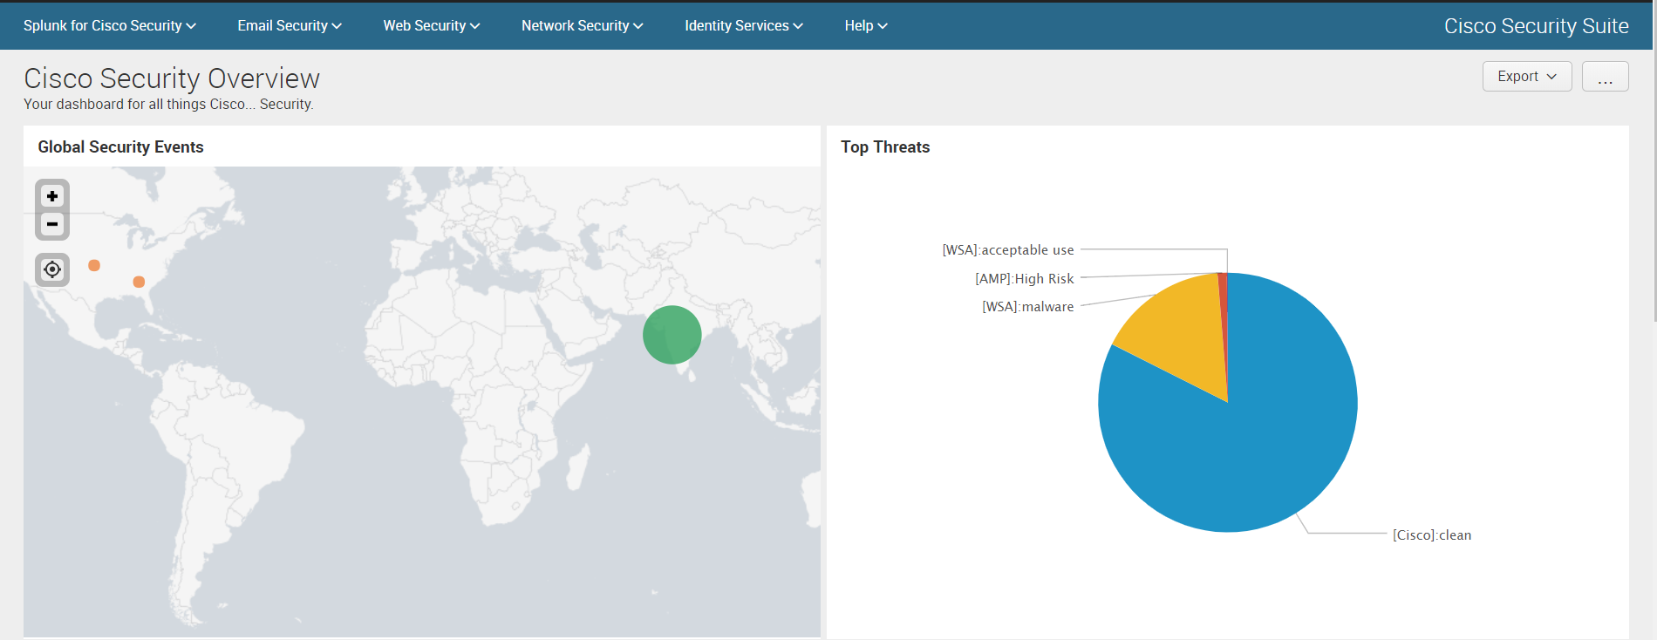Click the Cisco Security Suite app title
Image resolution: width=1657 pixels, height=640 pixels.
(x=1537, y=26)
